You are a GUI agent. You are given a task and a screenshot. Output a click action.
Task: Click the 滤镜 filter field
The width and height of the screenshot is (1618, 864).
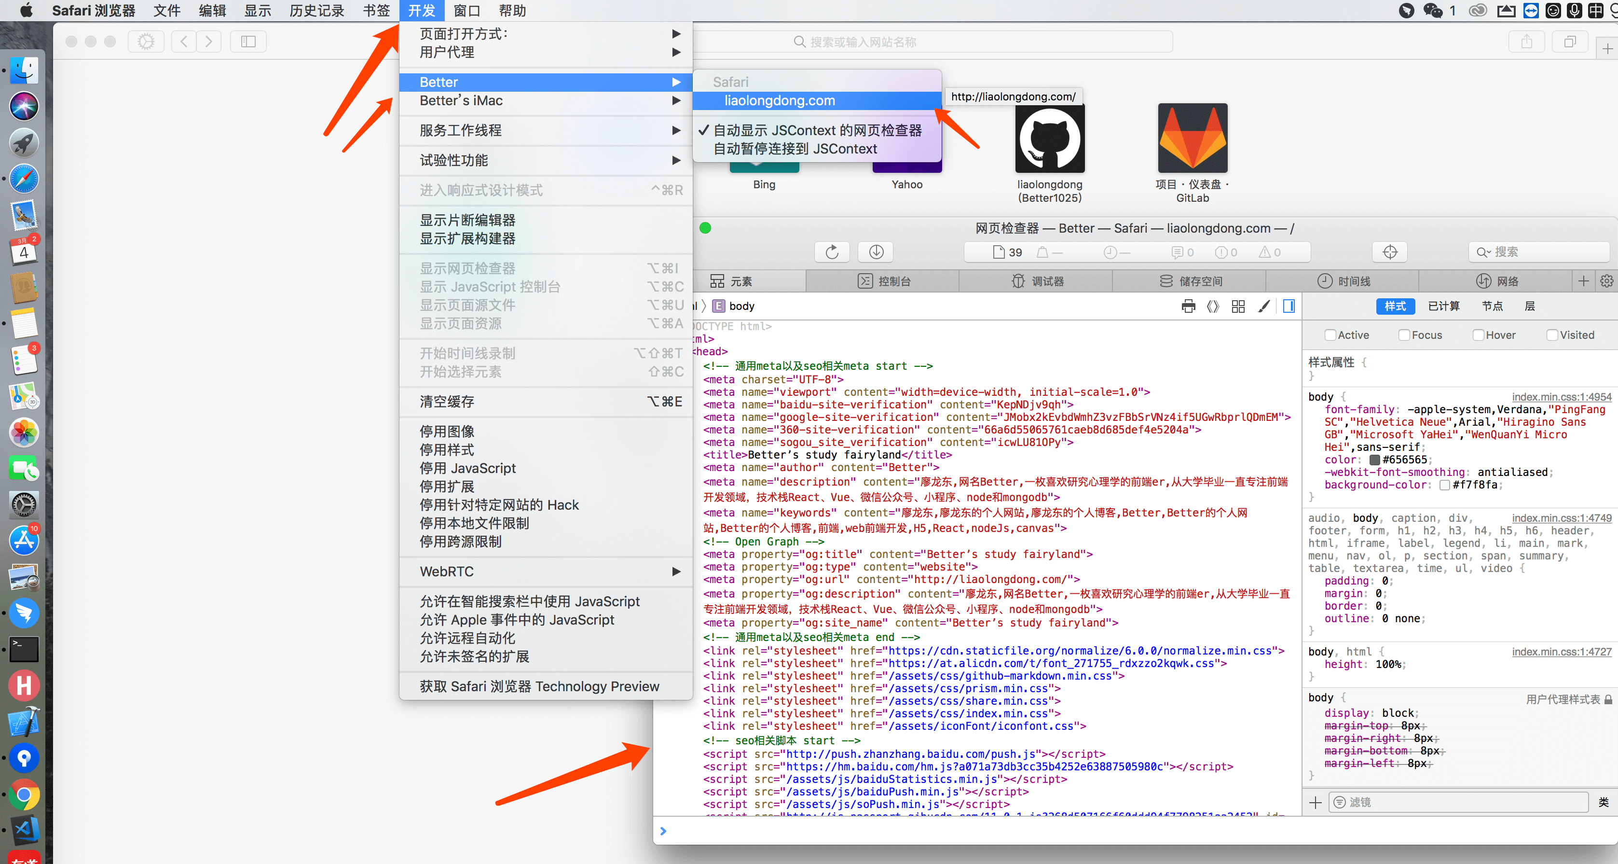(1458, 802)
